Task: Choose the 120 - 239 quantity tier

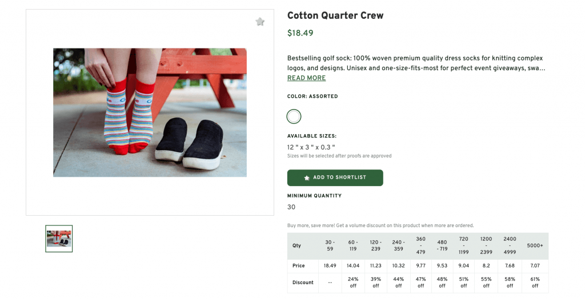Action: point(376,246)
